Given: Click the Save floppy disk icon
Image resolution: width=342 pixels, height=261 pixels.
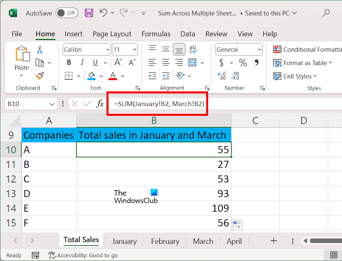Looking at the screenshot, I should [x=89, y=13].
